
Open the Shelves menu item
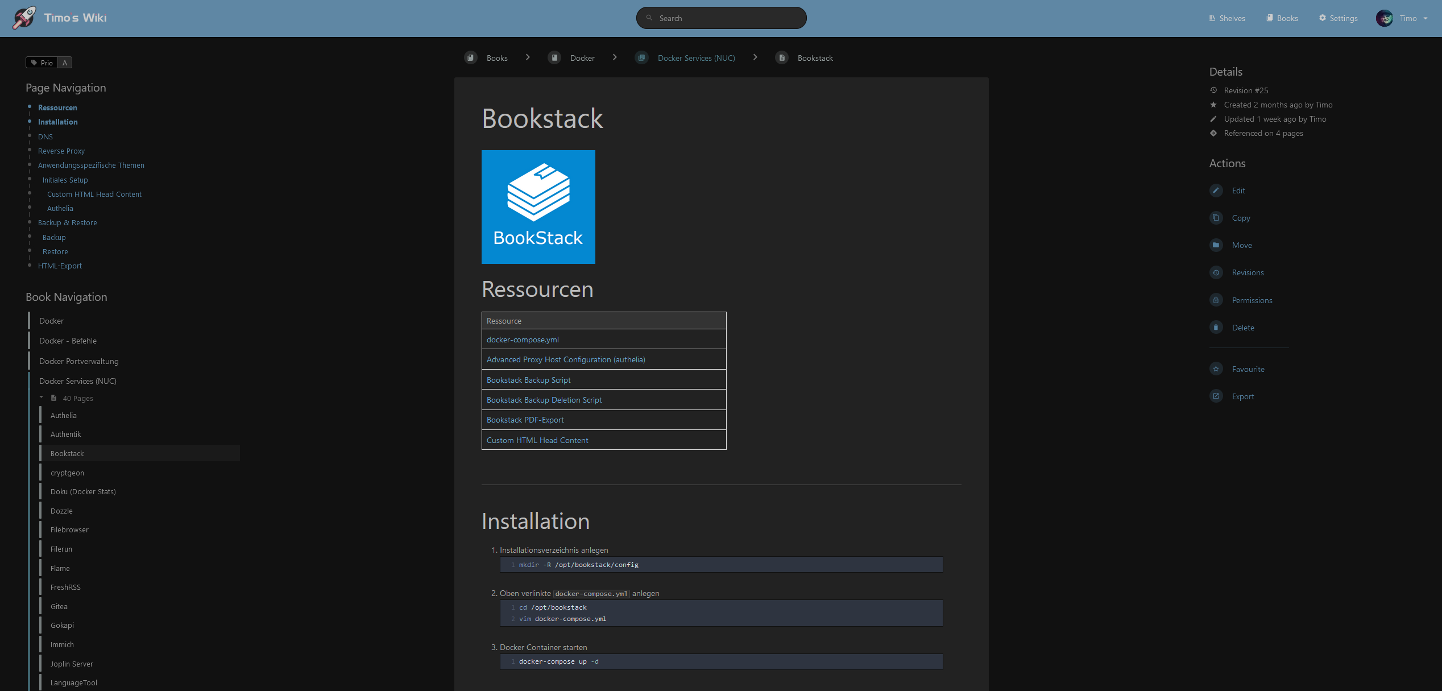(1226, 18)
